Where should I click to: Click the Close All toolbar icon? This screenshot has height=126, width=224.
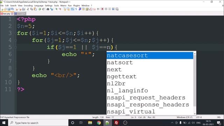(20, 9)
